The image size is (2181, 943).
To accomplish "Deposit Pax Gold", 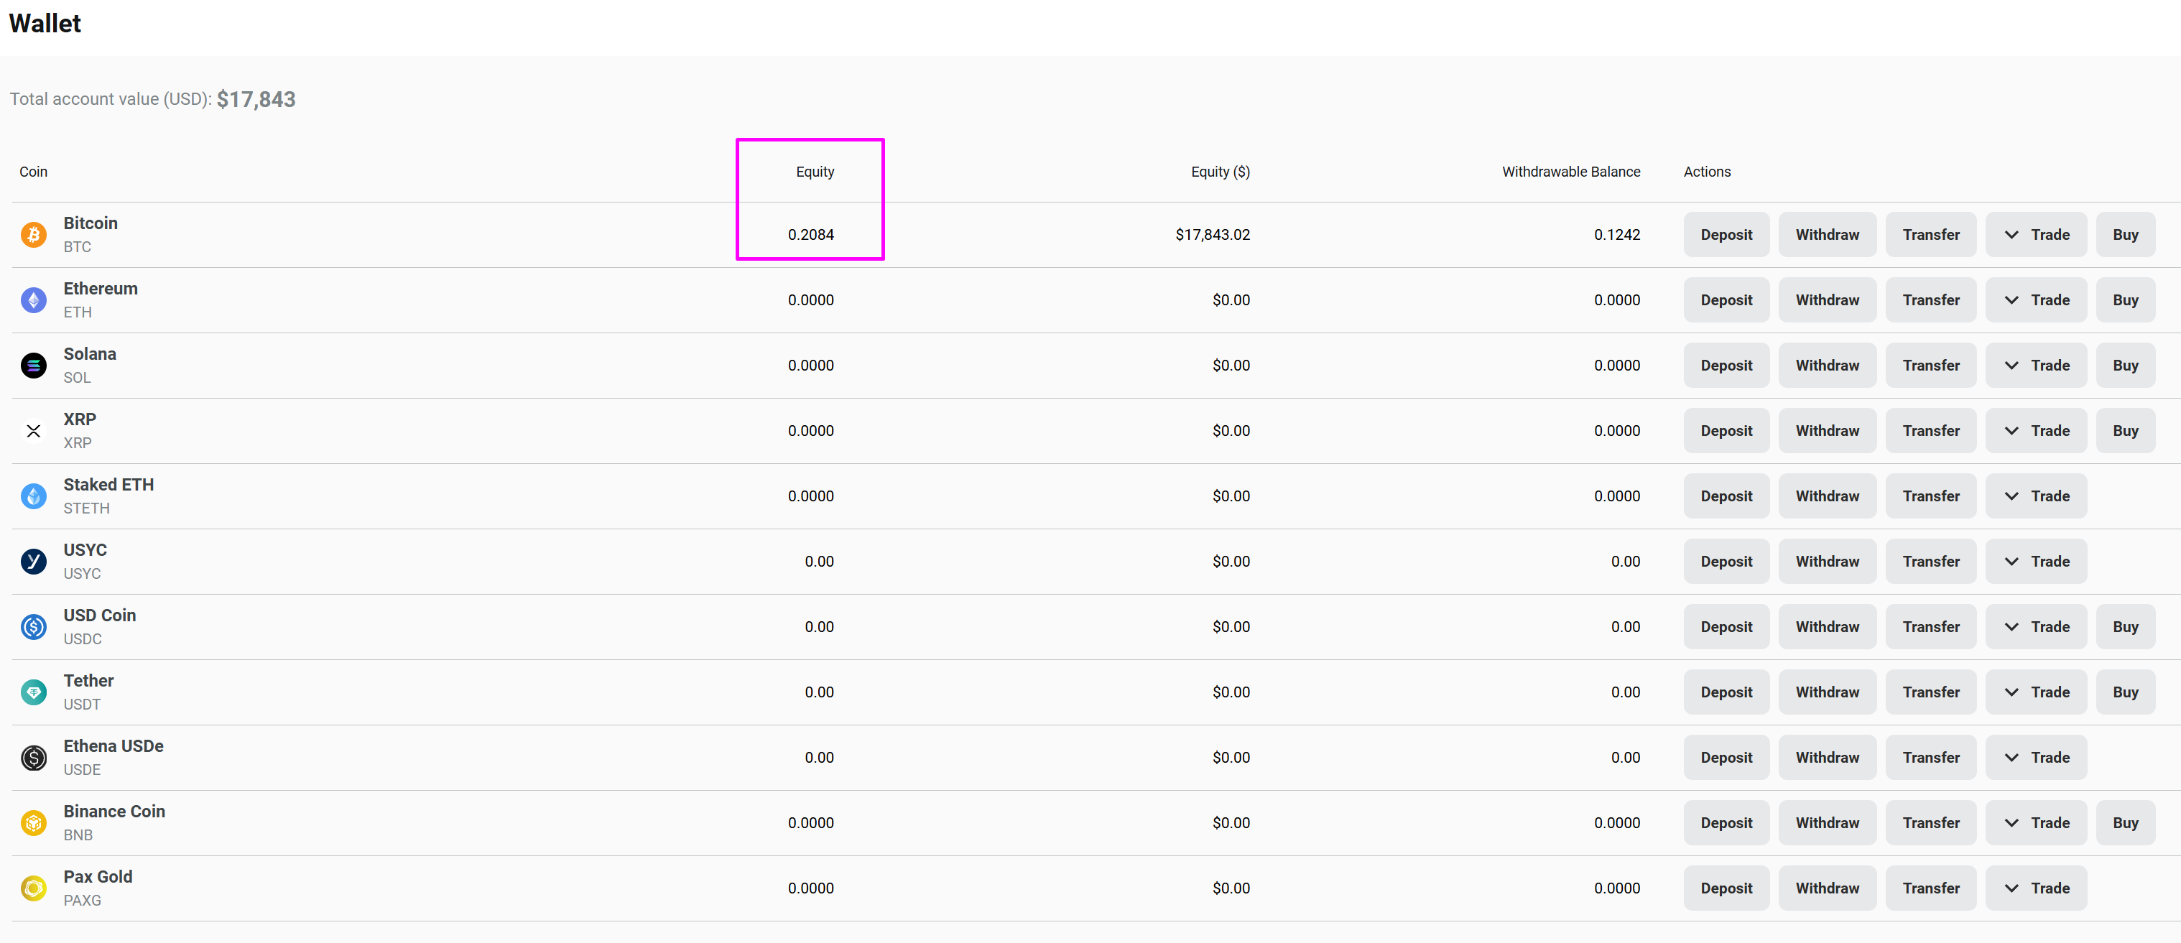I will (x=1726, y=888).
